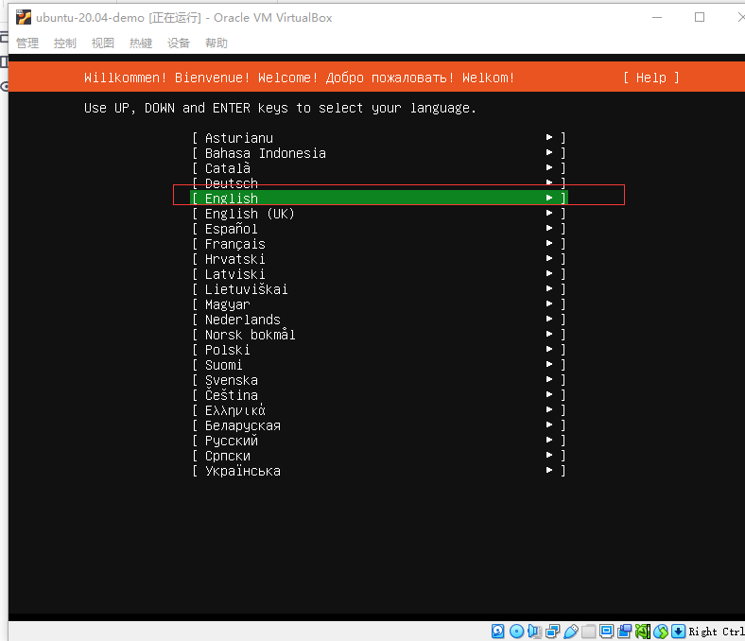The width and height of the screenshot is (745, 641).
Task: Click the green CPU chip status icon
Action: [642, 631]
